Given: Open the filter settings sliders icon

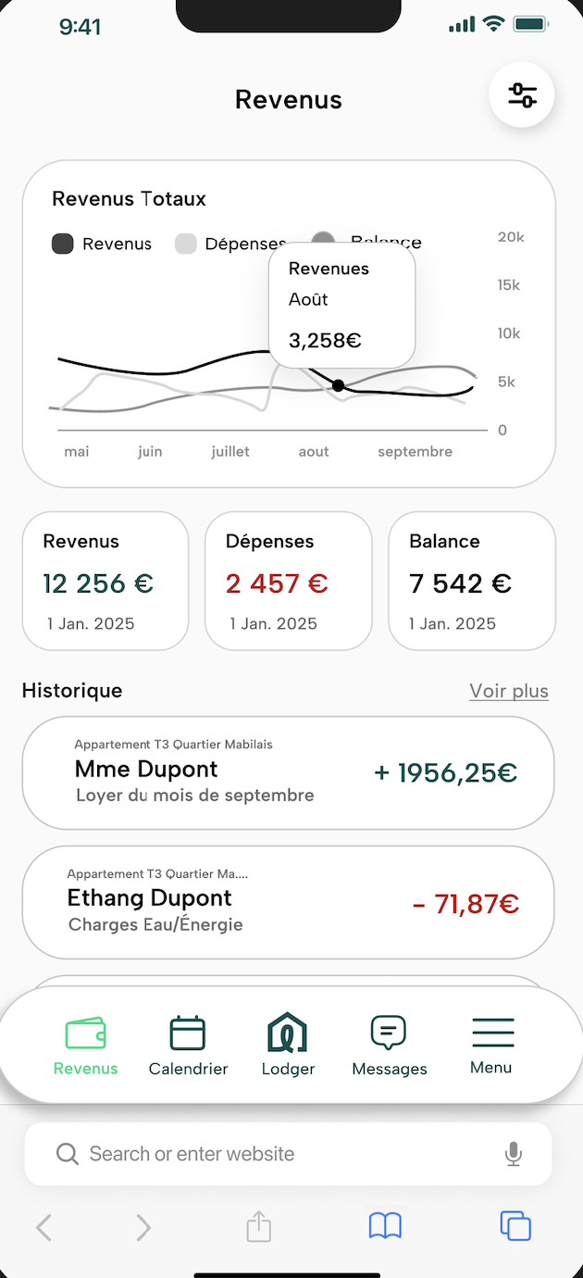Looking at the screenshot, I should click(x=521, y=94).
